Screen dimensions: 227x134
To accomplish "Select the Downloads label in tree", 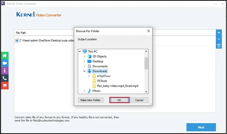I will 100,71.
